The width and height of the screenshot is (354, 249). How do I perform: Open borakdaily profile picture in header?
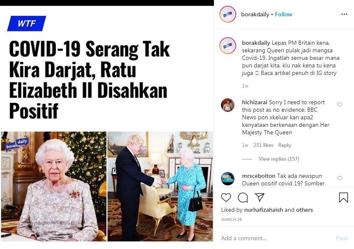[228, 14]
